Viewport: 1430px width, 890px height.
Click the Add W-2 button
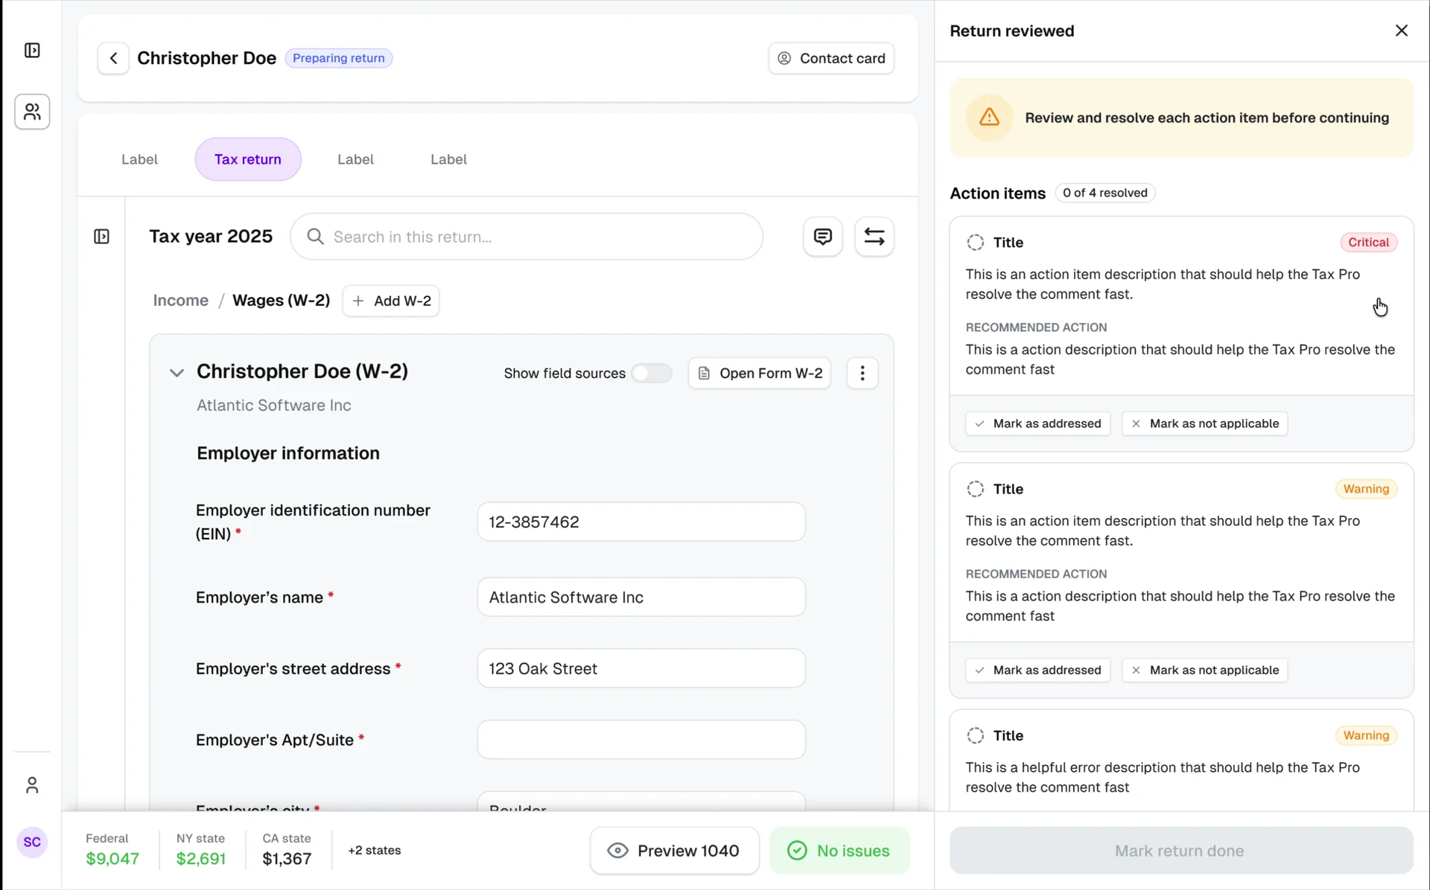coord(391,301)
